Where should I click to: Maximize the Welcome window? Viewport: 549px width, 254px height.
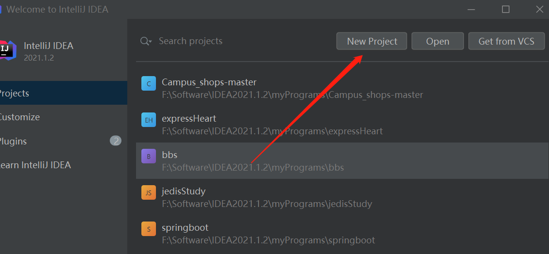coord(506,9)
